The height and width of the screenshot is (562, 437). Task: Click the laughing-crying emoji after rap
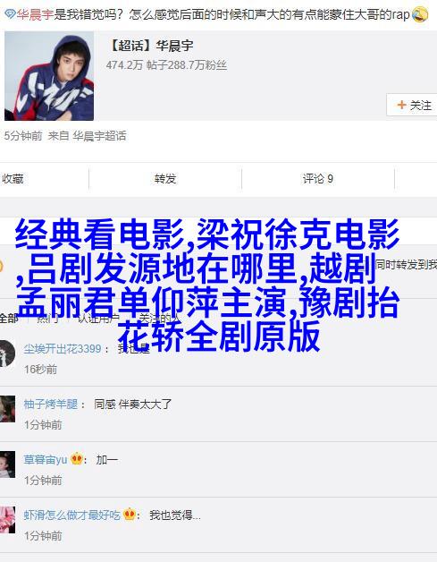coord(420,14)
